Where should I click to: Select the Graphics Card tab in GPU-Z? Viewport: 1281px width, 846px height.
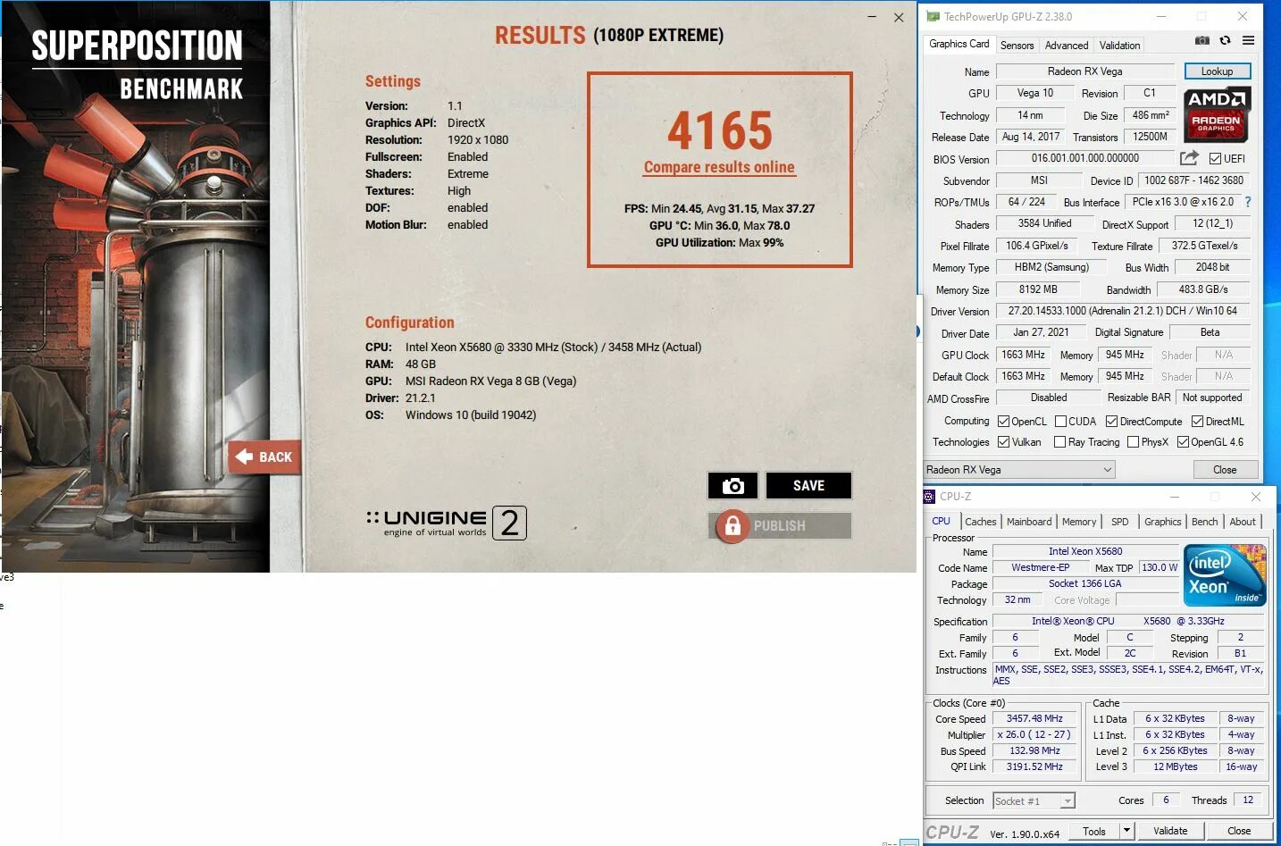[x=959, y=44]
